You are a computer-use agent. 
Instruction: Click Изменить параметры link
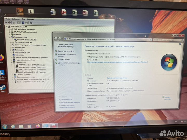pyautogui.click(x=167, y=98)
